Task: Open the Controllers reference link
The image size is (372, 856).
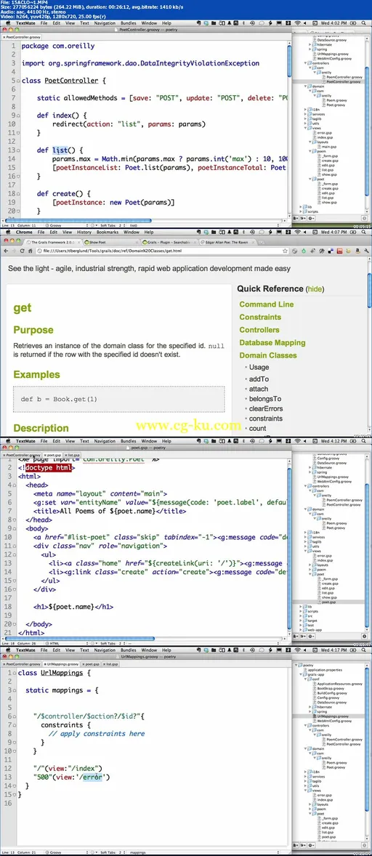Action: coord(259,330)
